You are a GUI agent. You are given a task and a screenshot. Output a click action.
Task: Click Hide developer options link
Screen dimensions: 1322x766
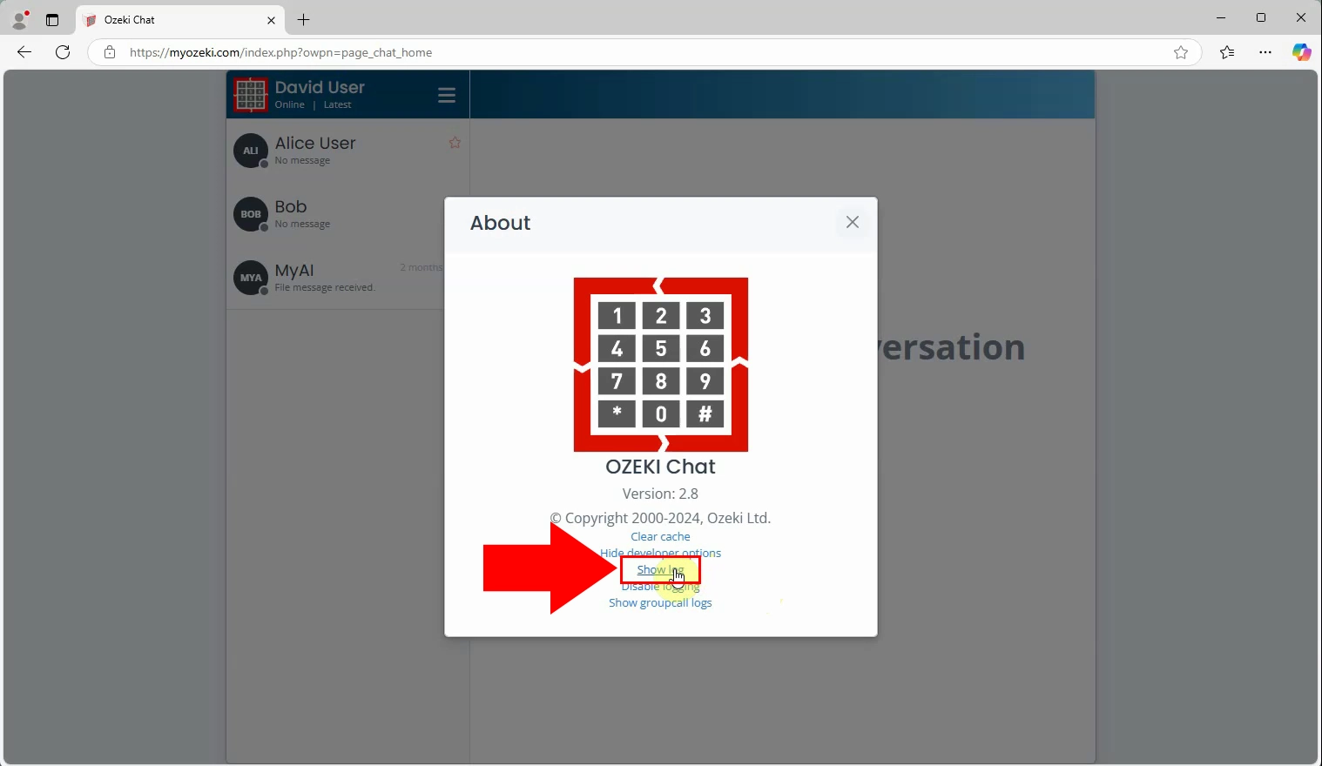(x=660, y=553)
